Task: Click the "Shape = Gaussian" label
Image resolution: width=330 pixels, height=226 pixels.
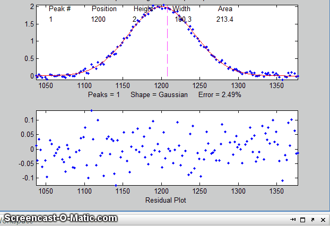Action: pos(159,94)
